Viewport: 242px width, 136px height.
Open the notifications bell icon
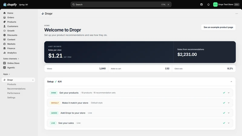tap(208, 5)
